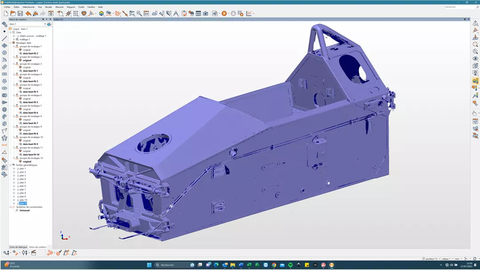480x270 pixels.
Task: Expand the plan 5 tree node
Action: tap(14, 183)
